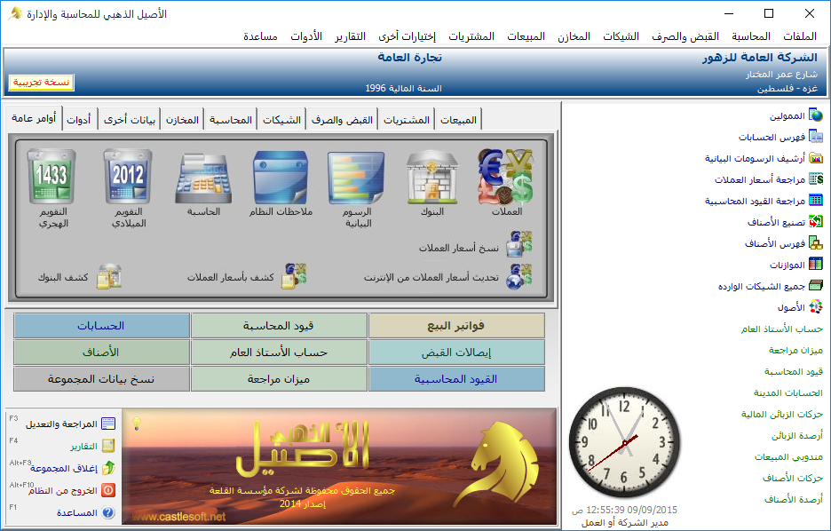Open the إختيارات أخرى menu

pos(407,36)
